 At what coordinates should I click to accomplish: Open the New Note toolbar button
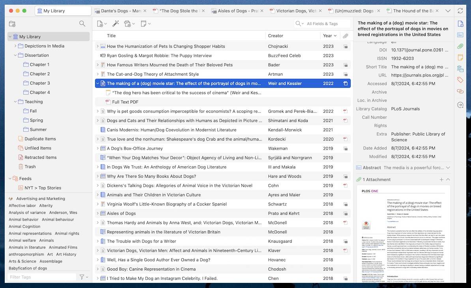[x=146, y=23]
